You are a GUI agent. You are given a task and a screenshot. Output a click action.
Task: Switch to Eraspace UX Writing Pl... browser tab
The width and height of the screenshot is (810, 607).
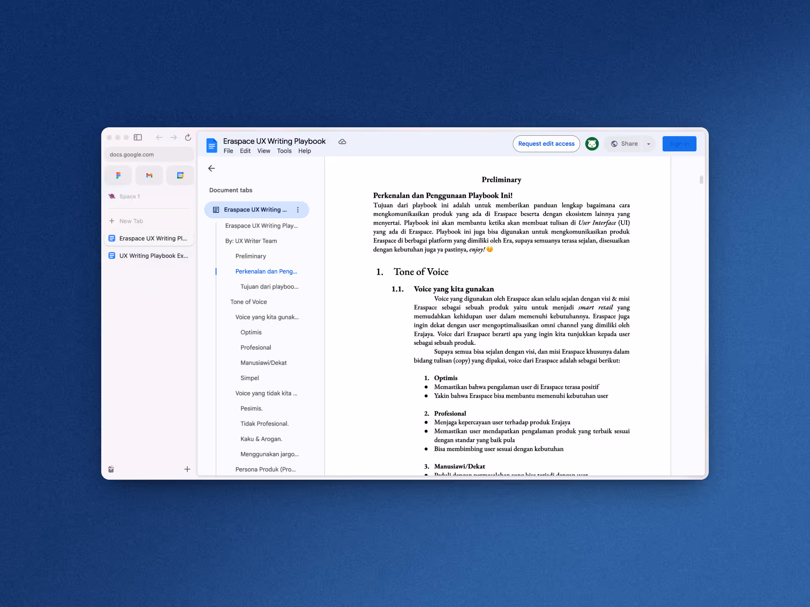149,239
